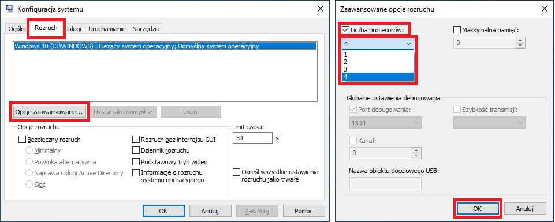Switch to the Usługi tab
555x222 pixels.
click(x=73, y=29)
